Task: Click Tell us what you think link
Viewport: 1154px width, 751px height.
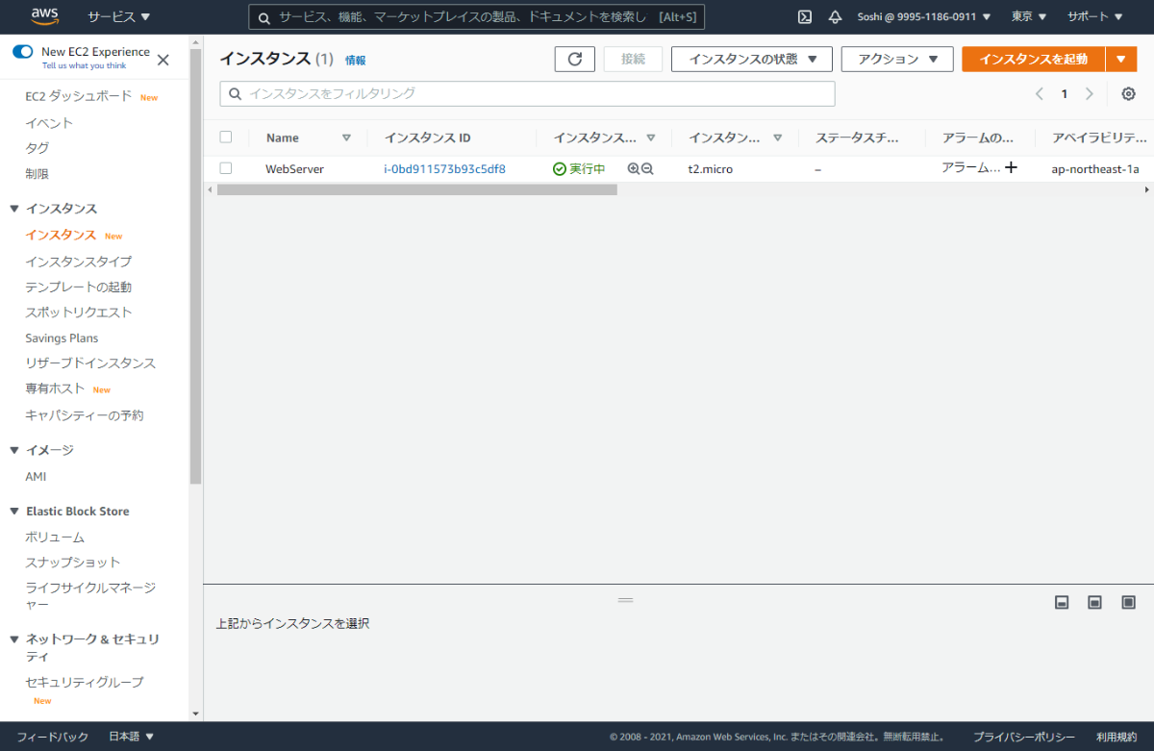Action: (84, 65)
